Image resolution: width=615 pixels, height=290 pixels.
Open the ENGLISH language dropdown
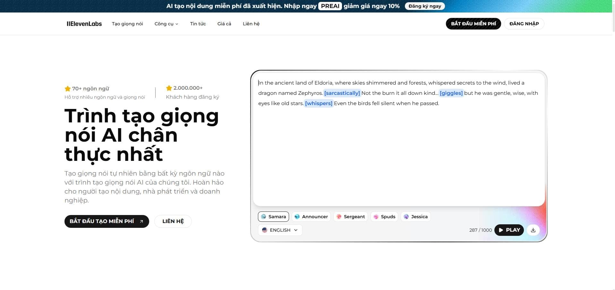click(x=280, y=230)
